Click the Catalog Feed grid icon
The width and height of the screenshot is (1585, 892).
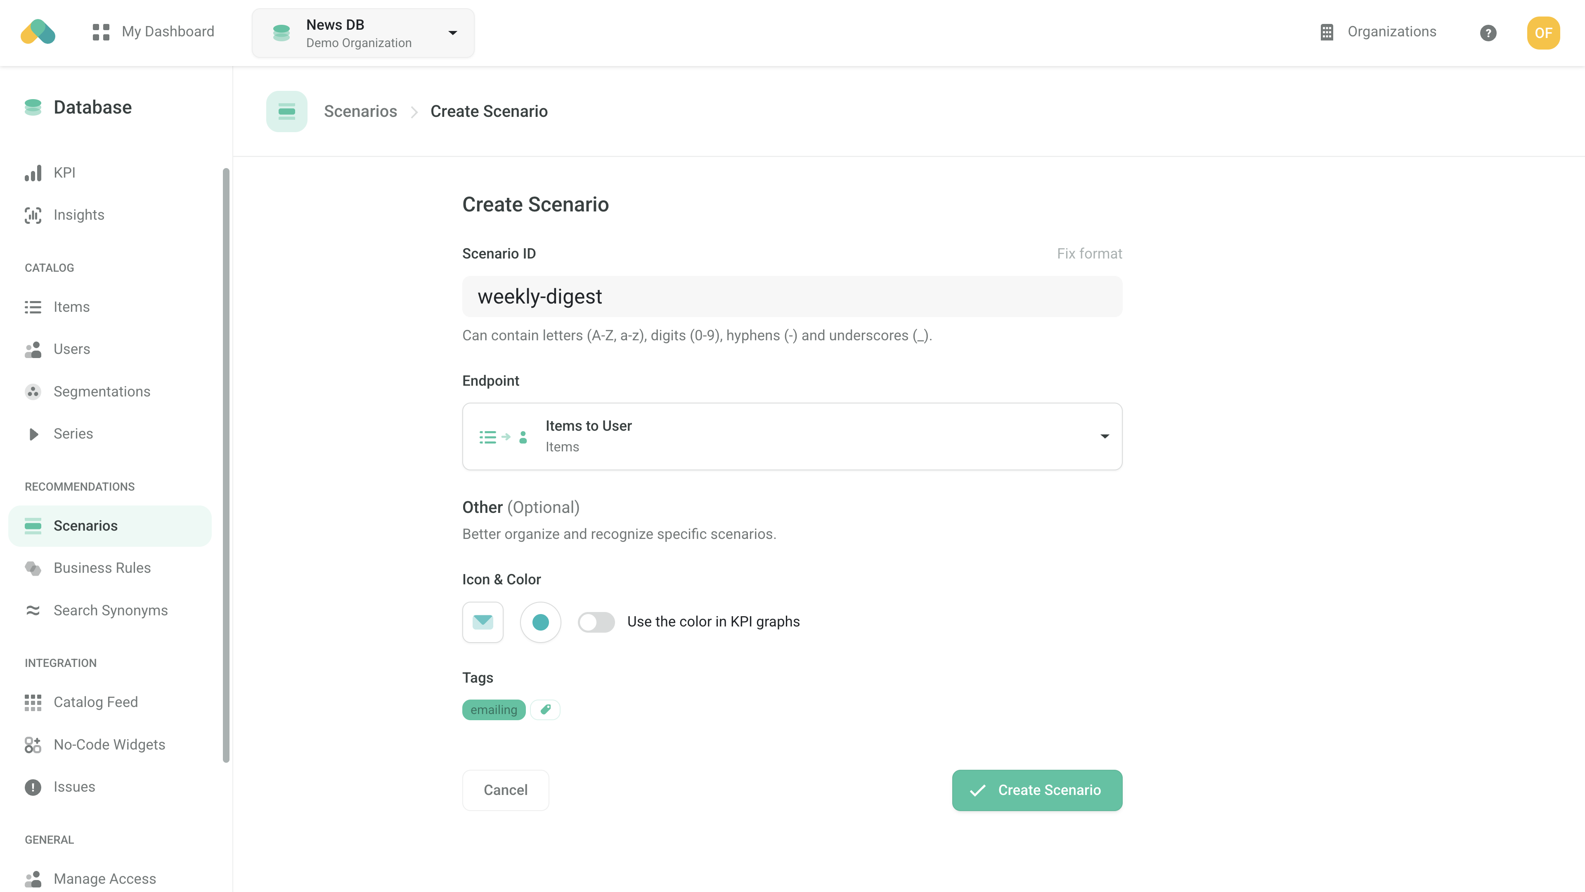pyautogui.click(x=33, y=702)
